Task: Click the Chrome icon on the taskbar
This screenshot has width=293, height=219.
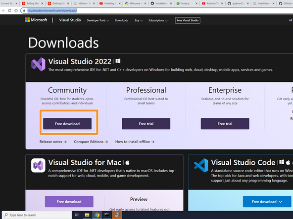Action: coord(97,215)
